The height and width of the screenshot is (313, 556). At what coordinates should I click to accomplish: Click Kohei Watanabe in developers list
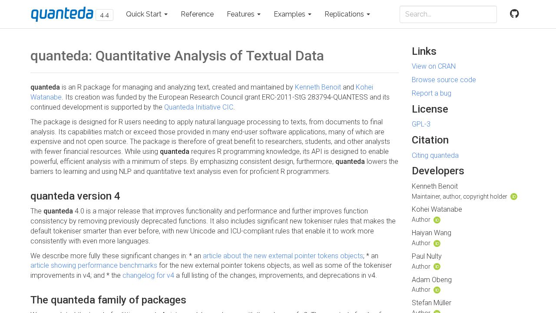[x=437, y=210]
